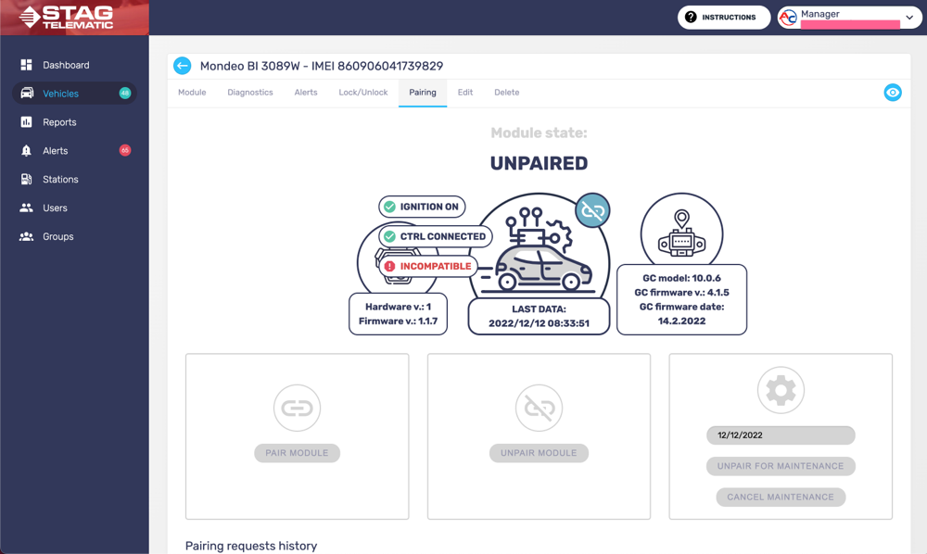
Task: Open the Edit tab
Action: coord(465,92)
